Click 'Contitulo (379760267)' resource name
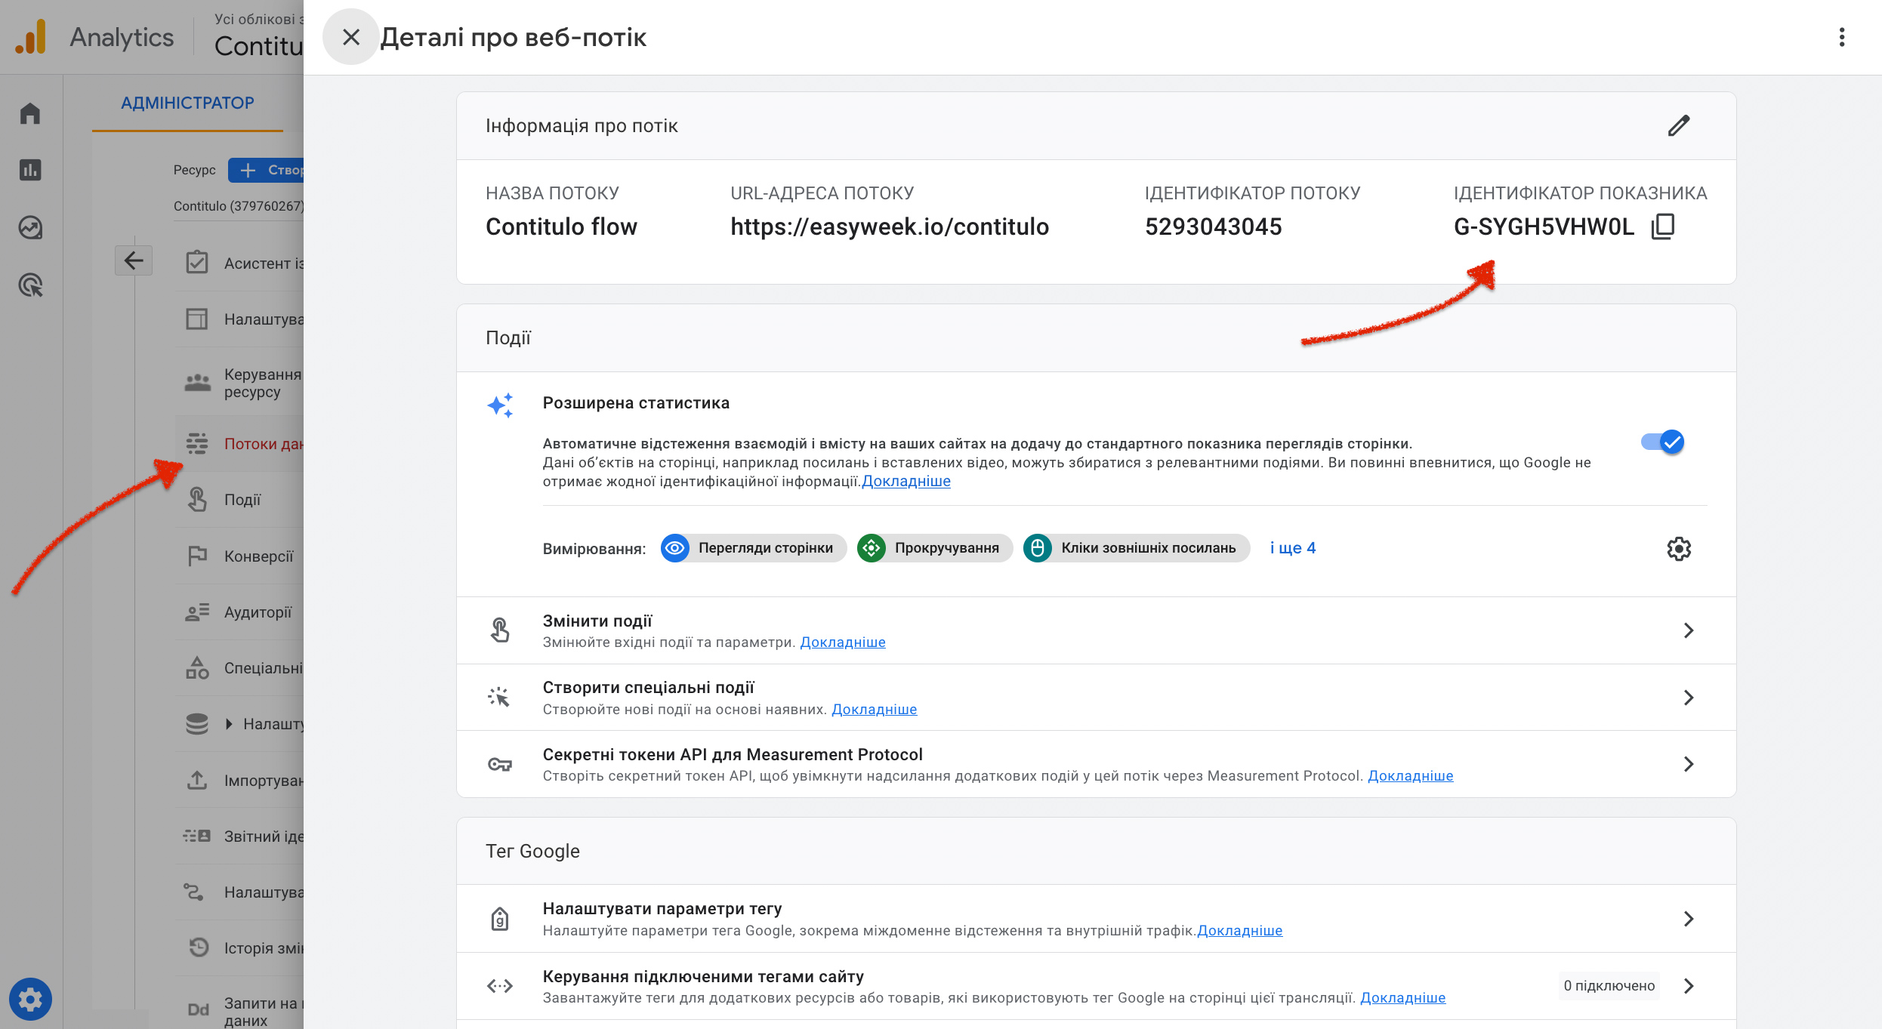Viewport: 1882px width, 1029px height. [x=239, y=205]
